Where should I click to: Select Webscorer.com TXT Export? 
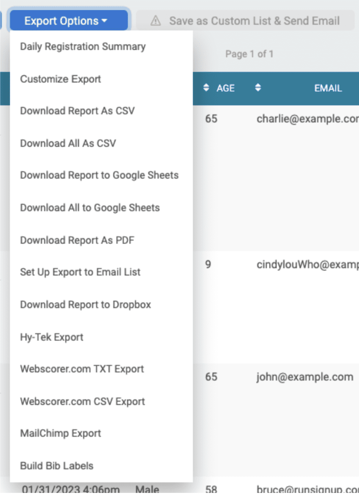[81, 369]
